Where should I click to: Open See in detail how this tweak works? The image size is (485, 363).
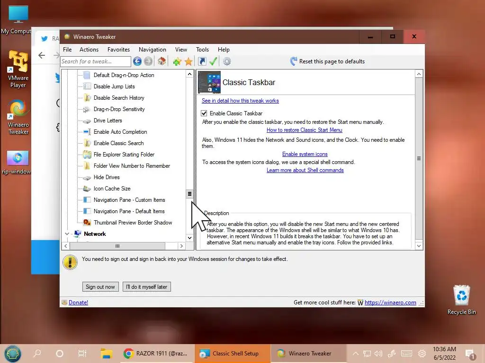point(240,101)
